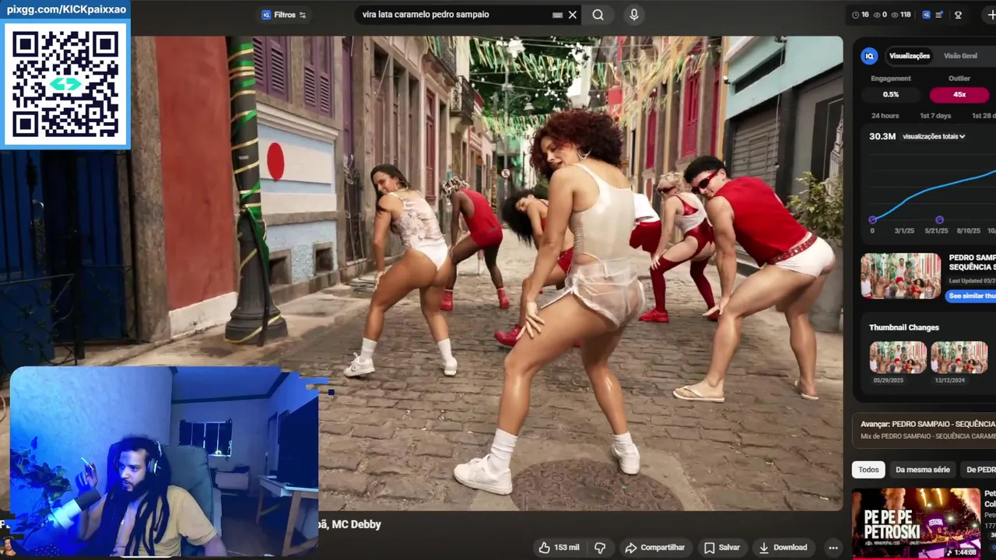Dislike the video with thumbs-down icon
The height and width of the screenshot is (560, 996).
[600, 548]
